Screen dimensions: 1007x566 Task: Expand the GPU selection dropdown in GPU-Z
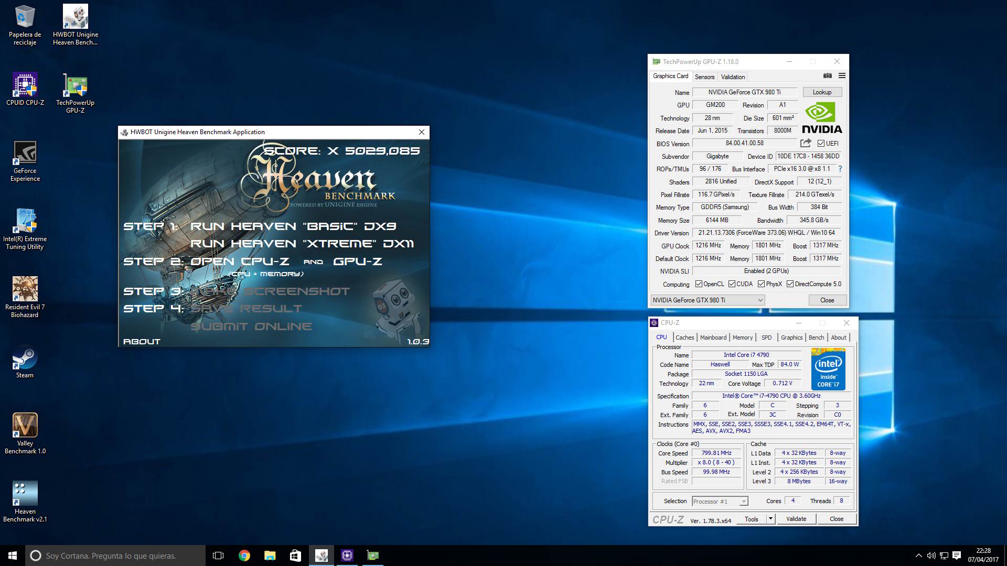coord(708,300)
